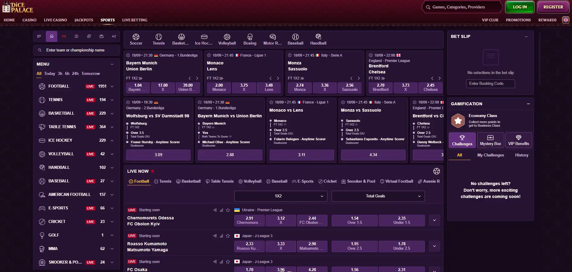Select the Soccer sport icon
Image resolution: width=572 pixels, height=272 pixels.
[136, 39]
